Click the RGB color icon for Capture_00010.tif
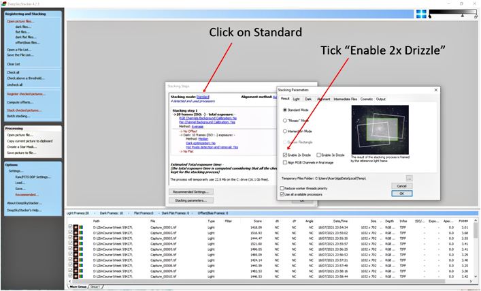Screen dimensions: 481x291 coord(81,277)
